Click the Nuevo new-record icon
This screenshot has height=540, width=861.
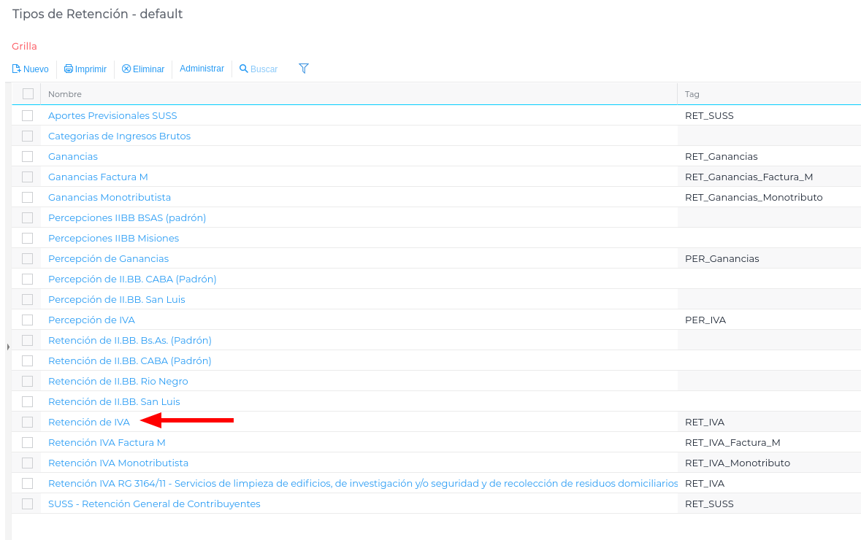[17, 69]
